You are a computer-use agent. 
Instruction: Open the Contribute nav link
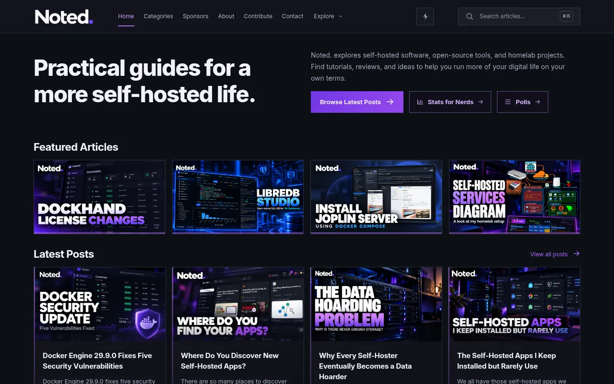click(258, 16)
